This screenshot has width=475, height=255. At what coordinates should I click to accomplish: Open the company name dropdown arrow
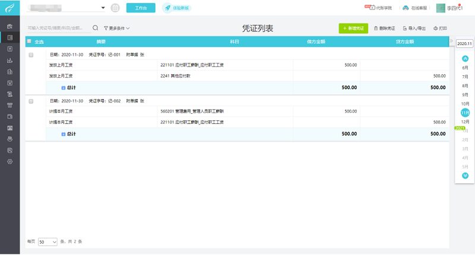tap(103, 8)
